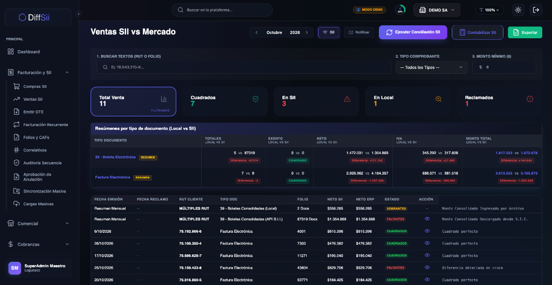View details eye icon for Boletas Consolidadas (API S.I.I.)
This screenshot has height=285, width=552.
point(427,219)
